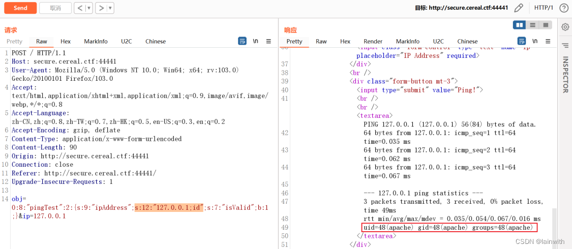This screenshot has width=572, height=249.
Task: Expand the back history dropdown arrow
Action: pyautogui.click(x=89, y=8)
